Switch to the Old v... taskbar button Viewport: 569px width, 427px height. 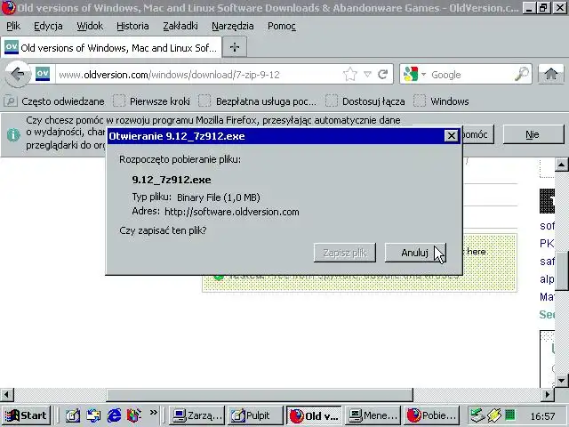point(314,415)
